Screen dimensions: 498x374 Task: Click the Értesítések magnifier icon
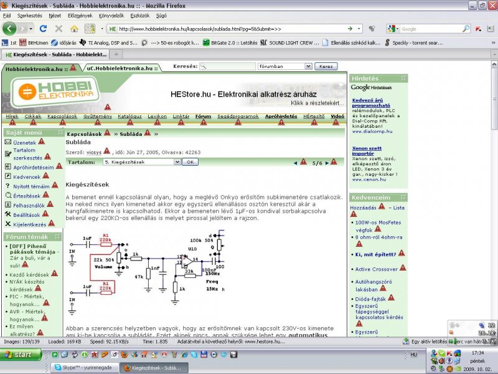pos(8,195)
